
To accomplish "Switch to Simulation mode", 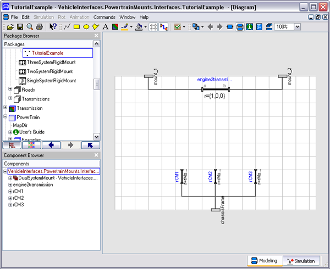I will pos(301,261).
